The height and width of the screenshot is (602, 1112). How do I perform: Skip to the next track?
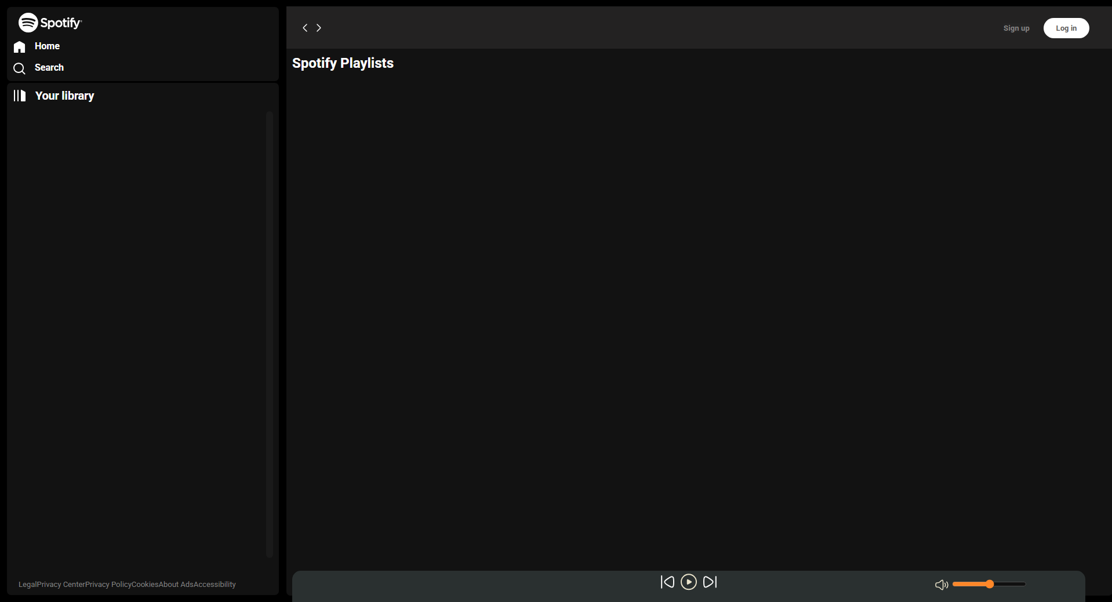click(x=710, y=582)
